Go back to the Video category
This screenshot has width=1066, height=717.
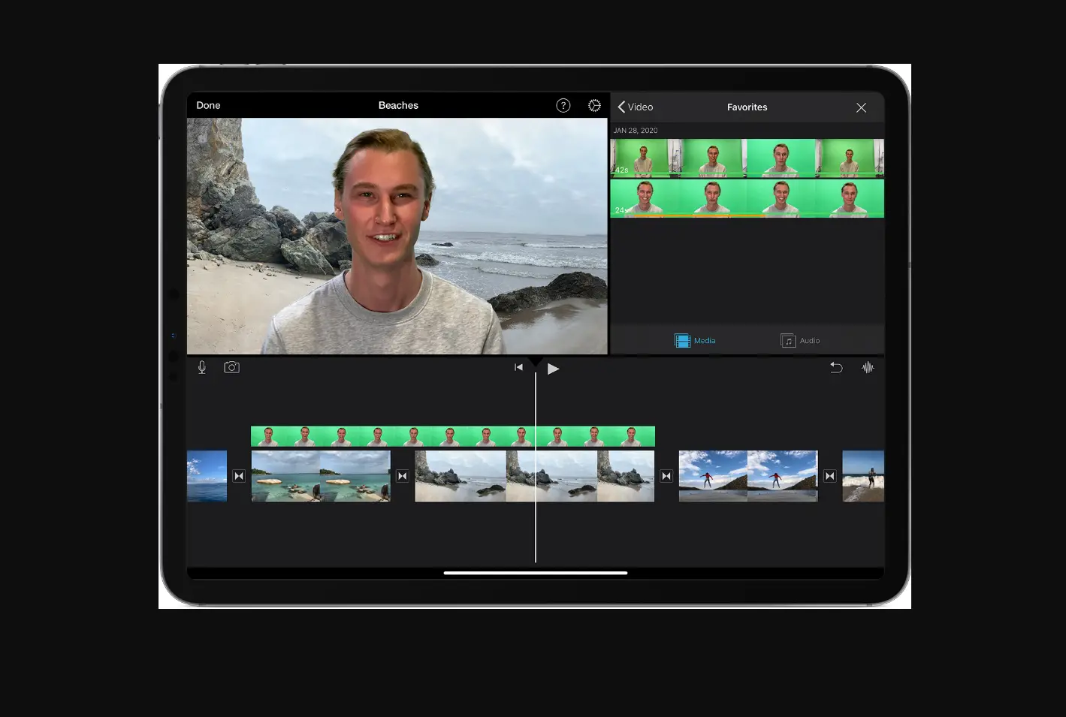(x=635, y=107)
